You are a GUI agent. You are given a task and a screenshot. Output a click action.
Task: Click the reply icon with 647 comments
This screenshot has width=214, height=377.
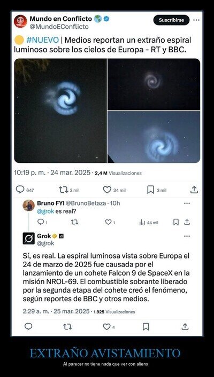pyautogui.click(x=20, y=190)
